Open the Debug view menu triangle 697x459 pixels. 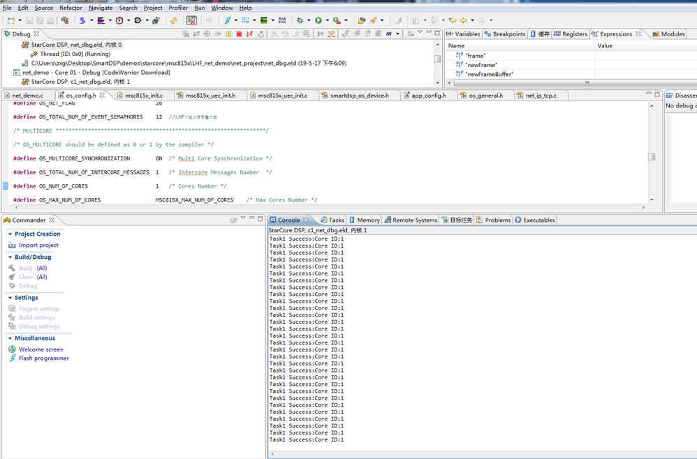click(x=420, y=32)
